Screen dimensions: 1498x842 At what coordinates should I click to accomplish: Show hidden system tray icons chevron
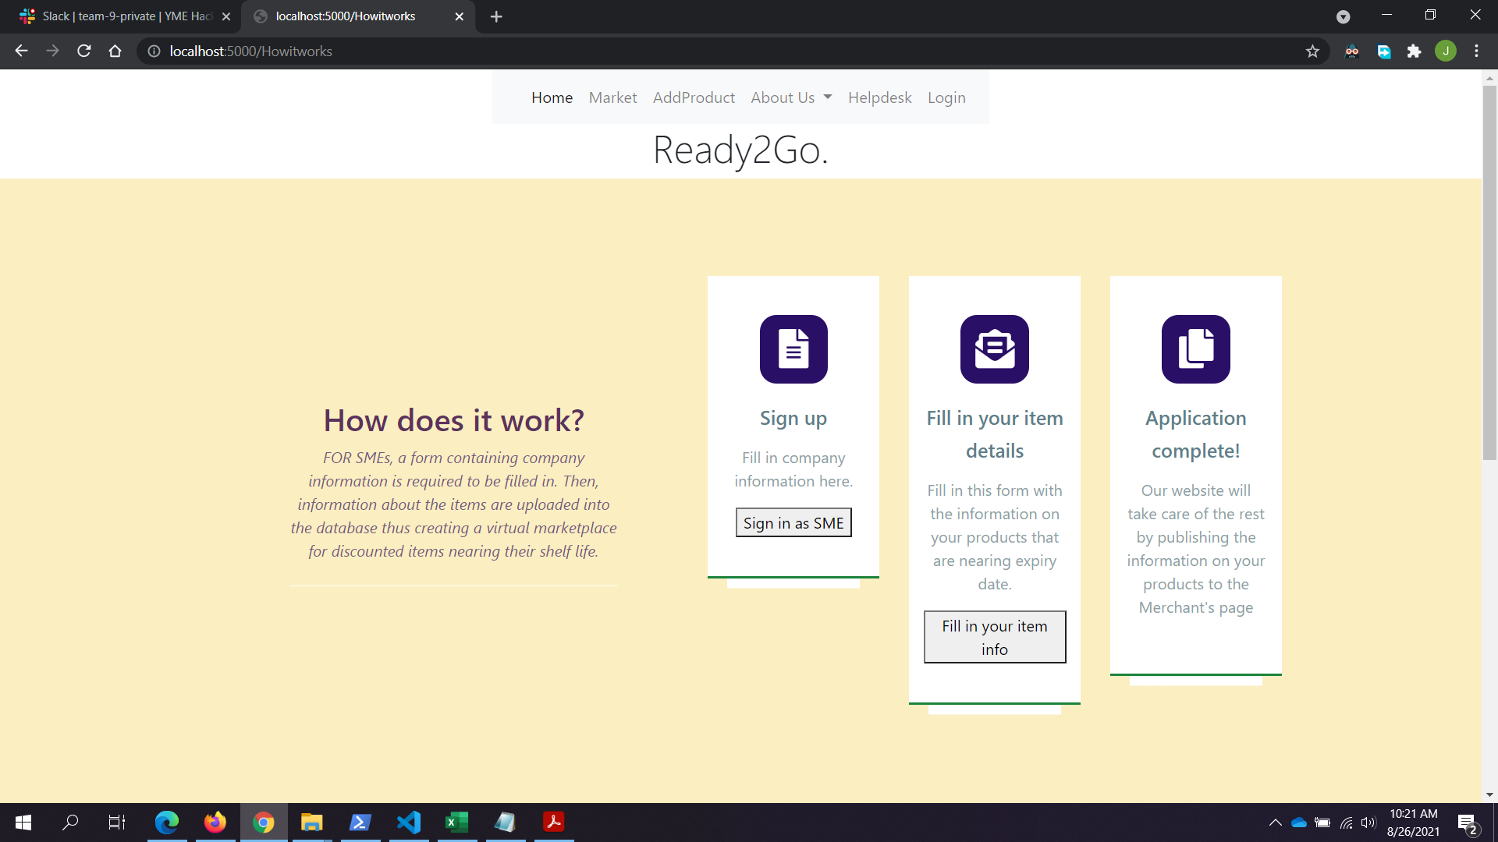click(1275, 823)
